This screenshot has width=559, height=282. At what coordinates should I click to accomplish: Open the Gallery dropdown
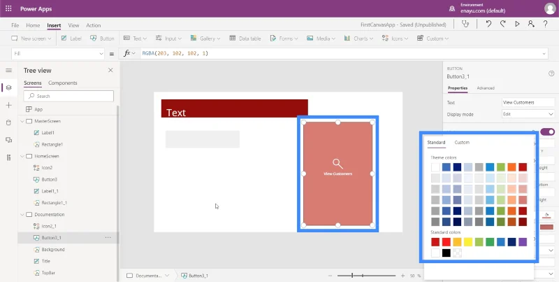click(205, 38)
